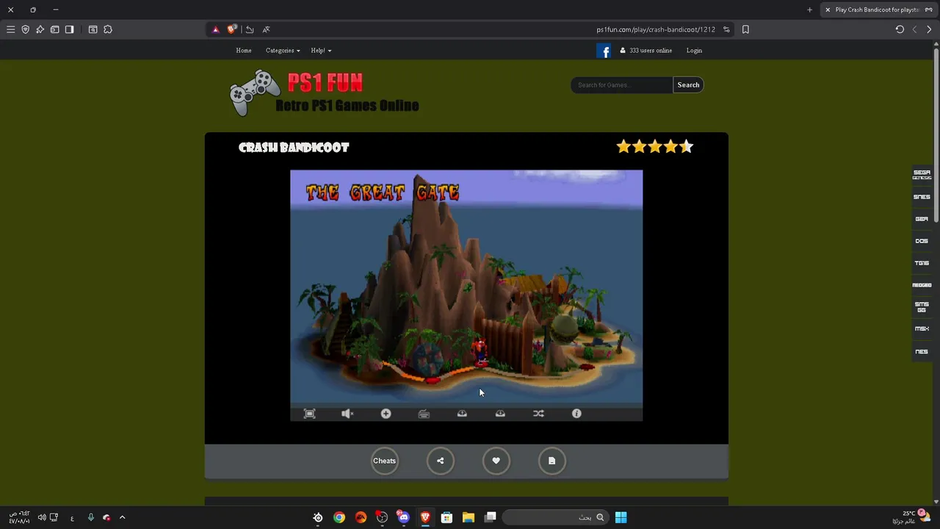Open emulator info icon
The image size is (940, 529).
coord(576,414)
